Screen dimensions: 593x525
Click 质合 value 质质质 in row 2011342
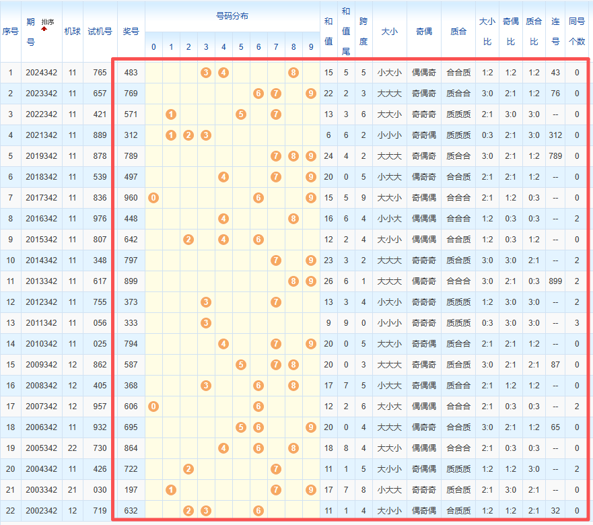pyautogui.click(x=458, y=323)
